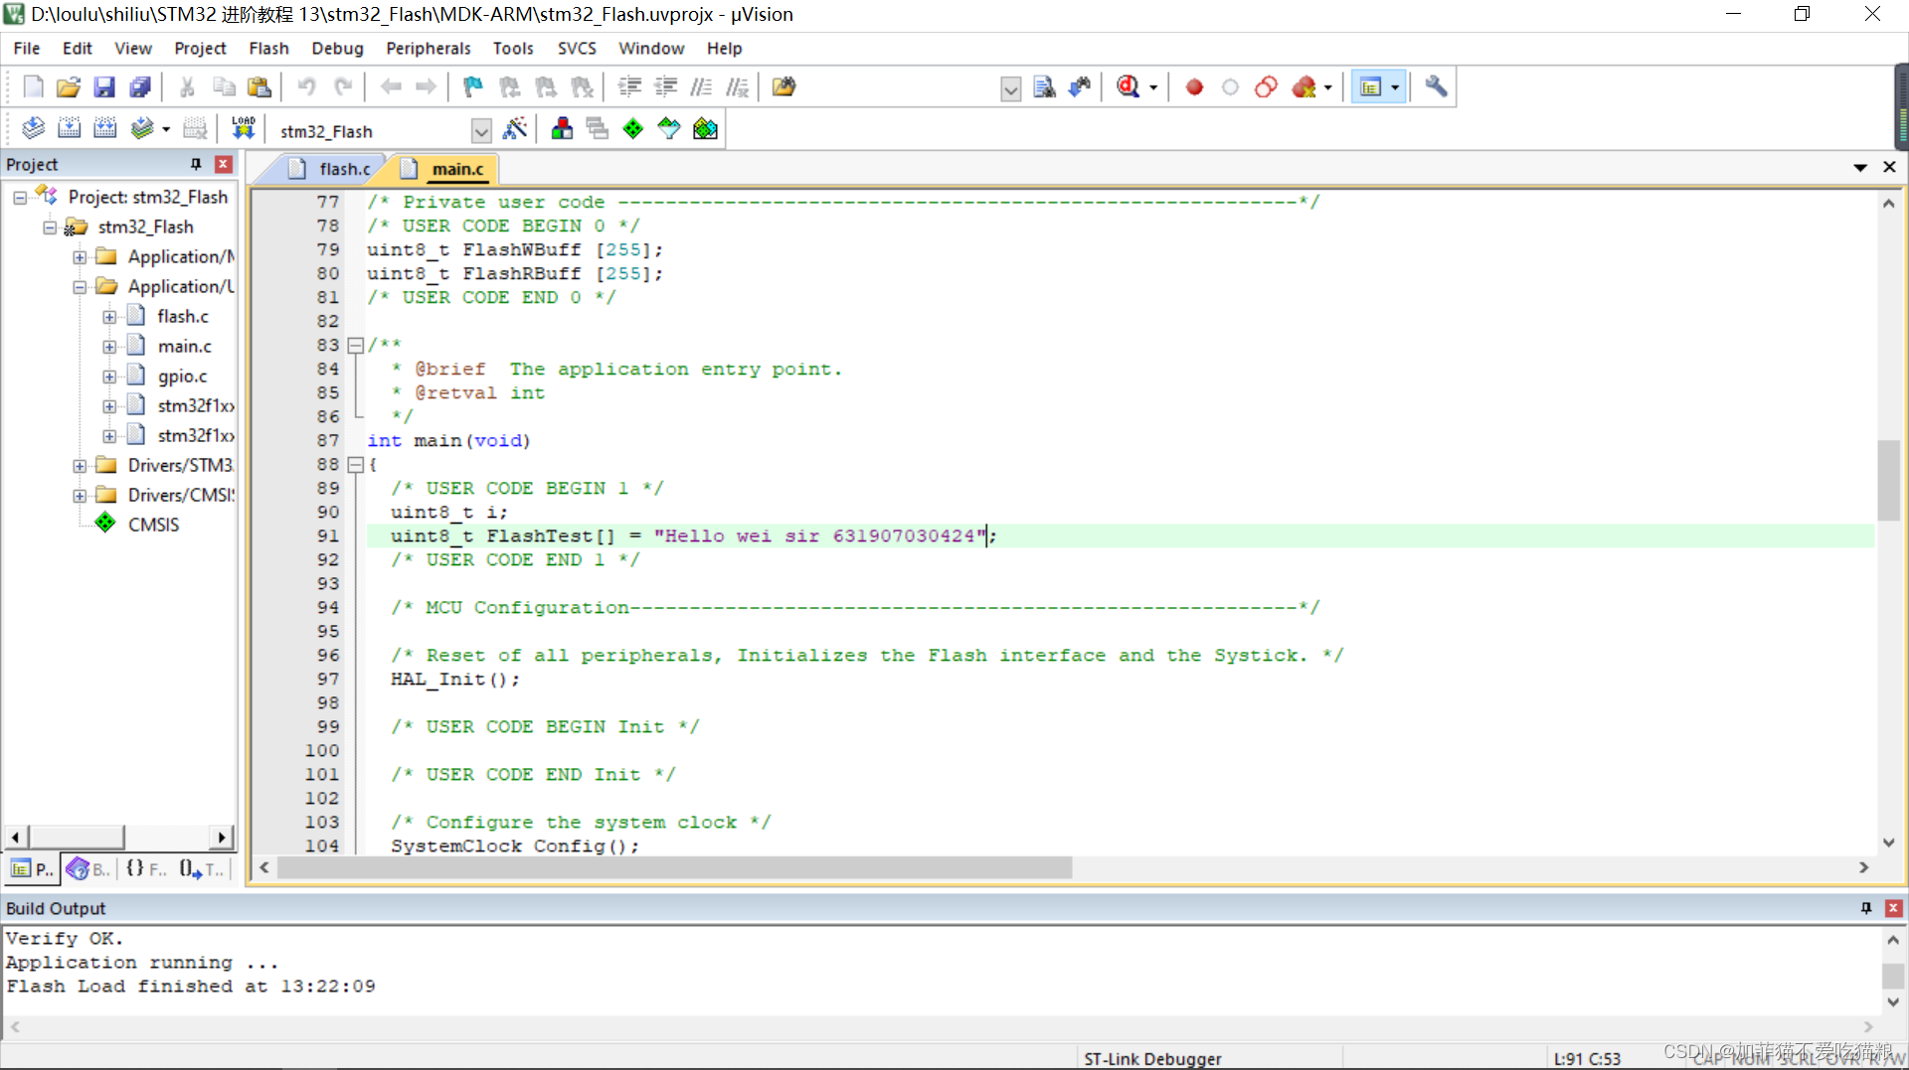The image size is (1909, 1070).
Task: Open Options for Target
Action: (x=515, y=128)
